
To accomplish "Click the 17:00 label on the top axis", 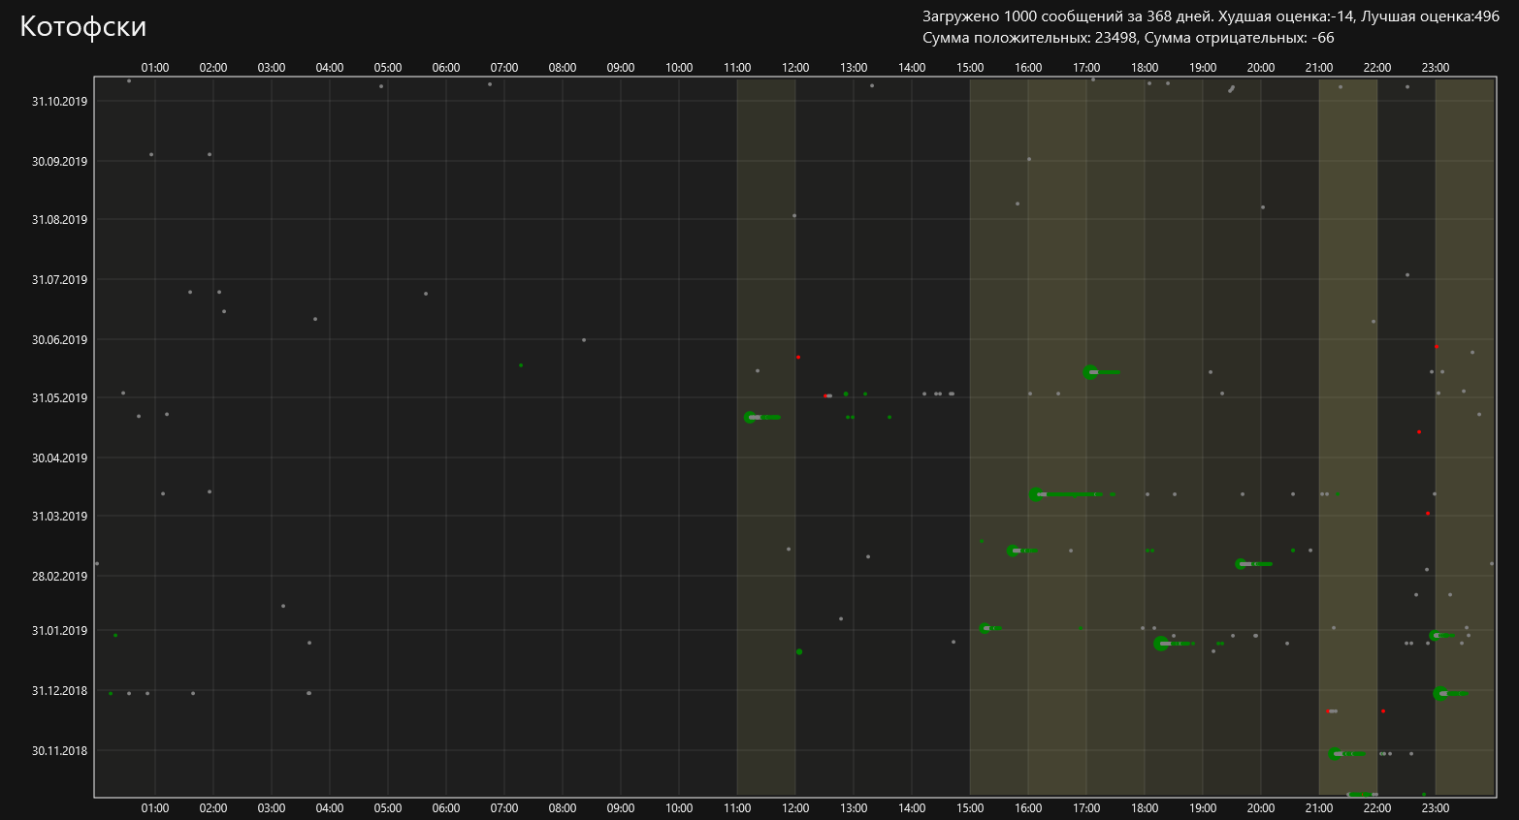I will pyautogui.click(x=1086, y=67).
